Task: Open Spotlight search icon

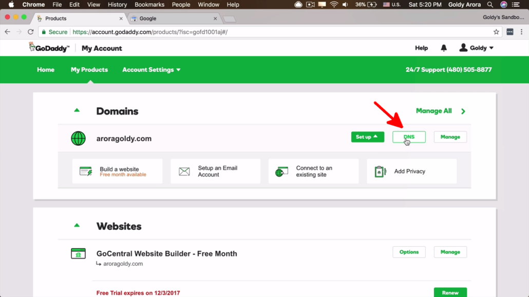Action: click(x=490, y=5)
